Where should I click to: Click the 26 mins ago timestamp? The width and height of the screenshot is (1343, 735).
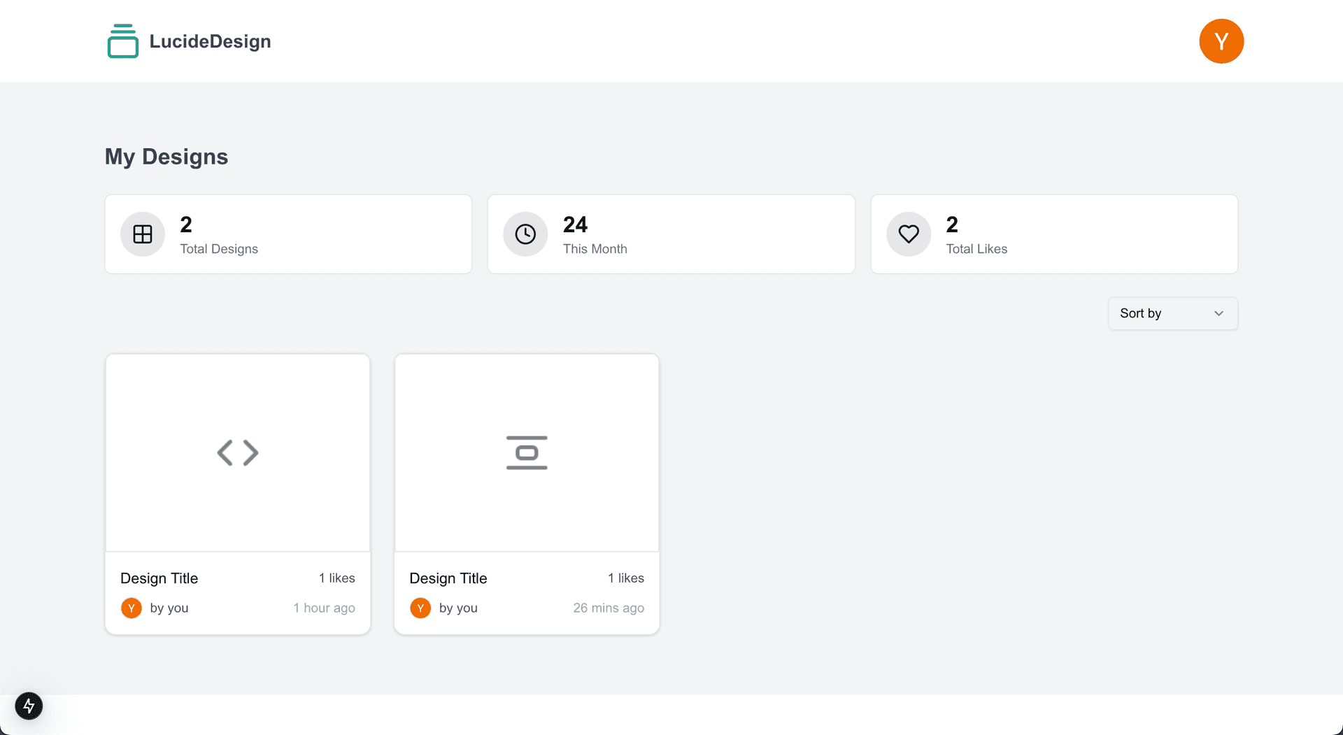point(609,608)
